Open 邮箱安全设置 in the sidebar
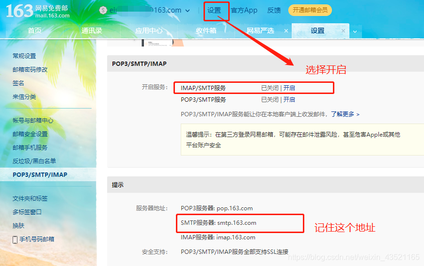424x266 pixels. (x=30, y=134)
